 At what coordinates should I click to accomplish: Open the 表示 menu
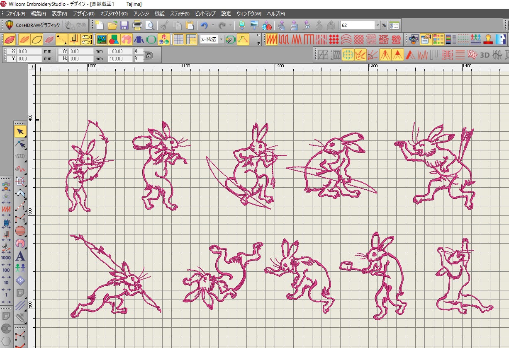59,14
